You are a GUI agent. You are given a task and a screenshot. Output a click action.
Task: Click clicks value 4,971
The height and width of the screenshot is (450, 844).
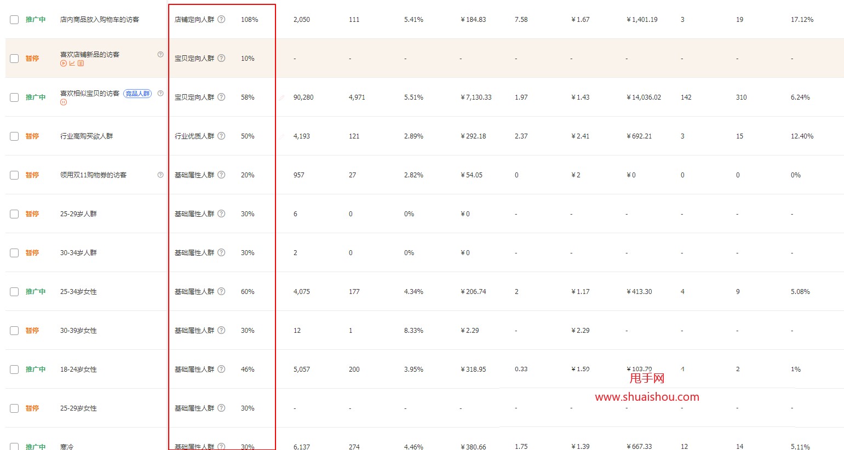(x=357, y=97)
